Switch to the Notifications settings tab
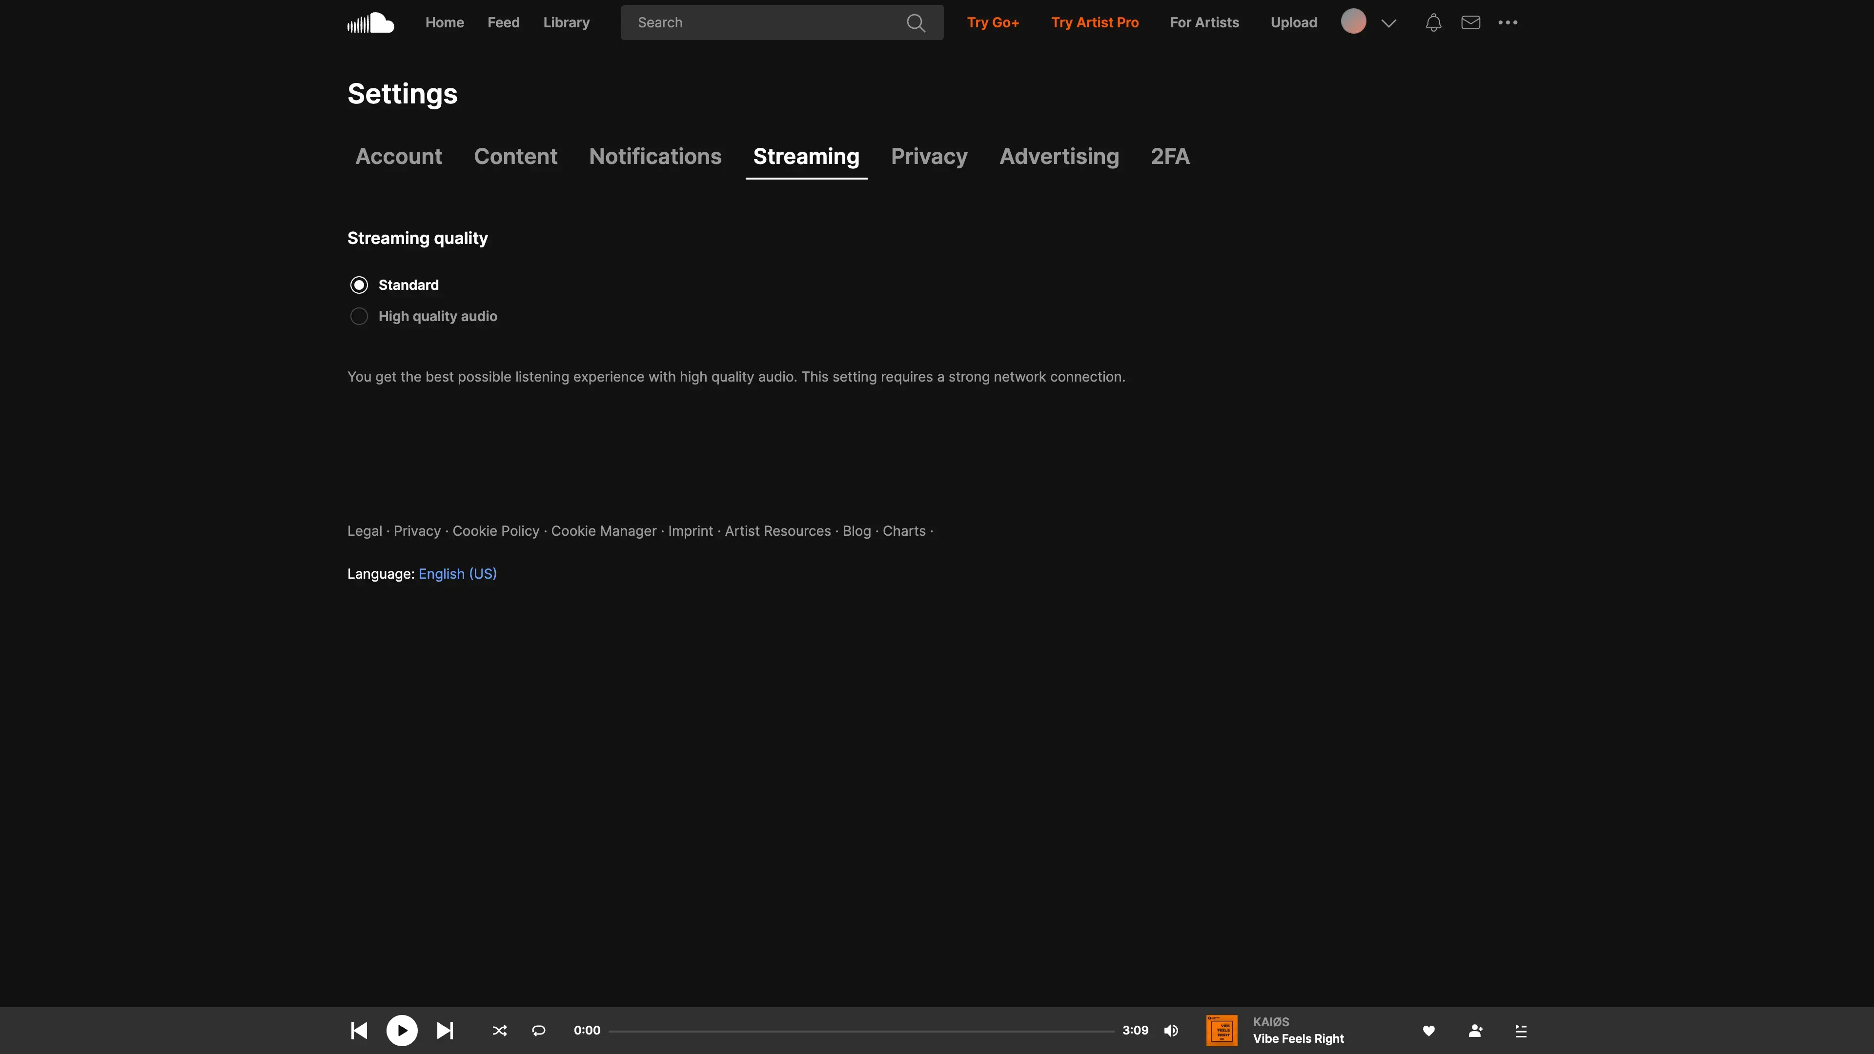 (655, 156)
